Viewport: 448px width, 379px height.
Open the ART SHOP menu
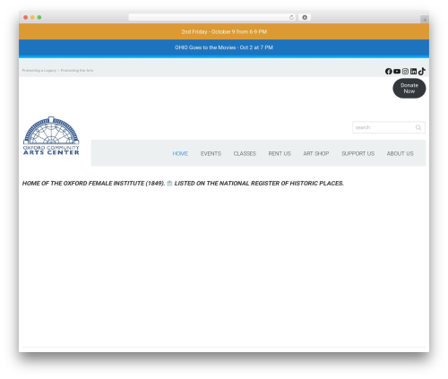pyautogui.click(x=316, y=153)
